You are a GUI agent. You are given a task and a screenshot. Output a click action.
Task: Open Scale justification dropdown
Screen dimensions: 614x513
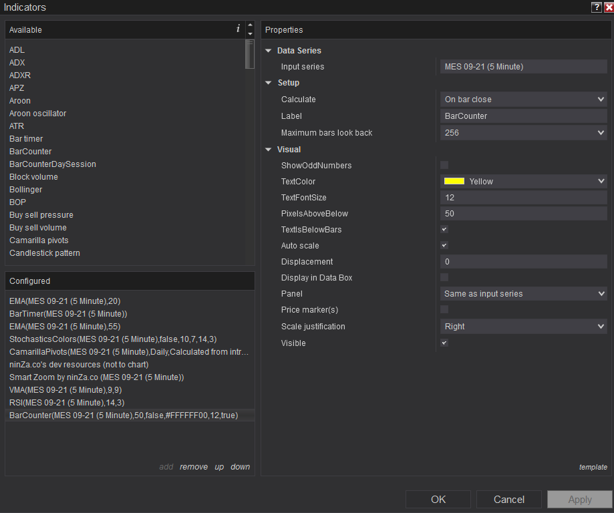(x=523, y=327)
